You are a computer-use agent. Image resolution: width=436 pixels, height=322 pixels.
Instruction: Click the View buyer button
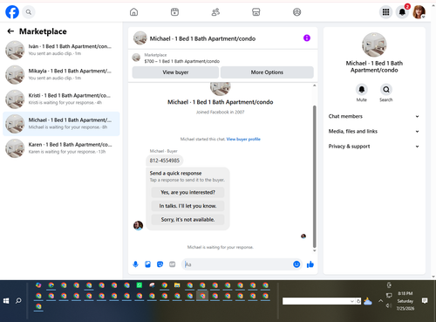pos(175,72)
